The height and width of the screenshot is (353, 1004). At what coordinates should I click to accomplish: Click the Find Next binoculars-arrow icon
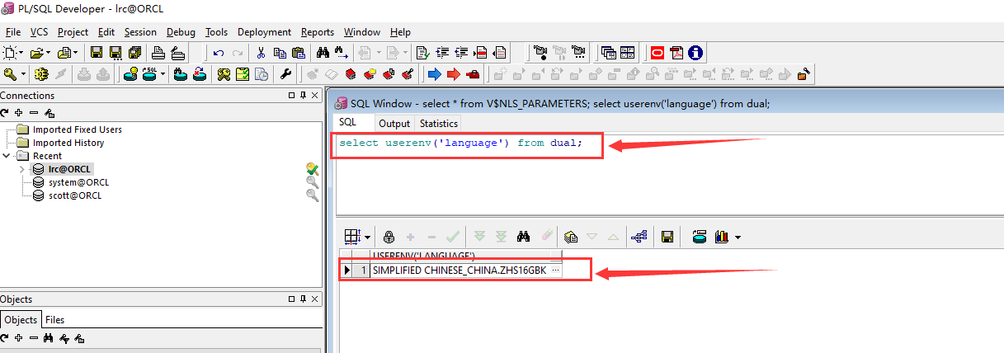tap(342, 53)
